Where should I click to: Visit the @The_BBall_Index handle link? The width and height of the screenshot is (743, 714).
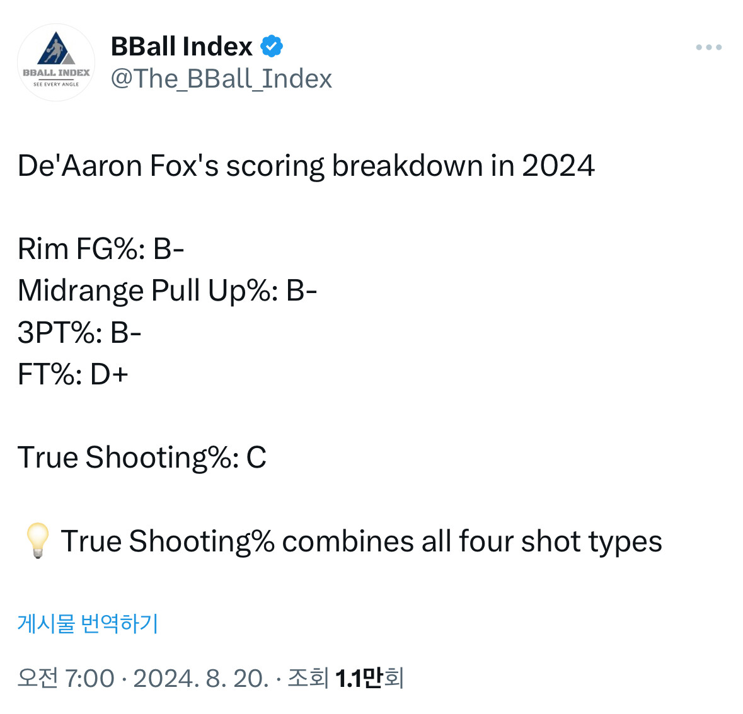pyautogui.click(x=221, y=79)
